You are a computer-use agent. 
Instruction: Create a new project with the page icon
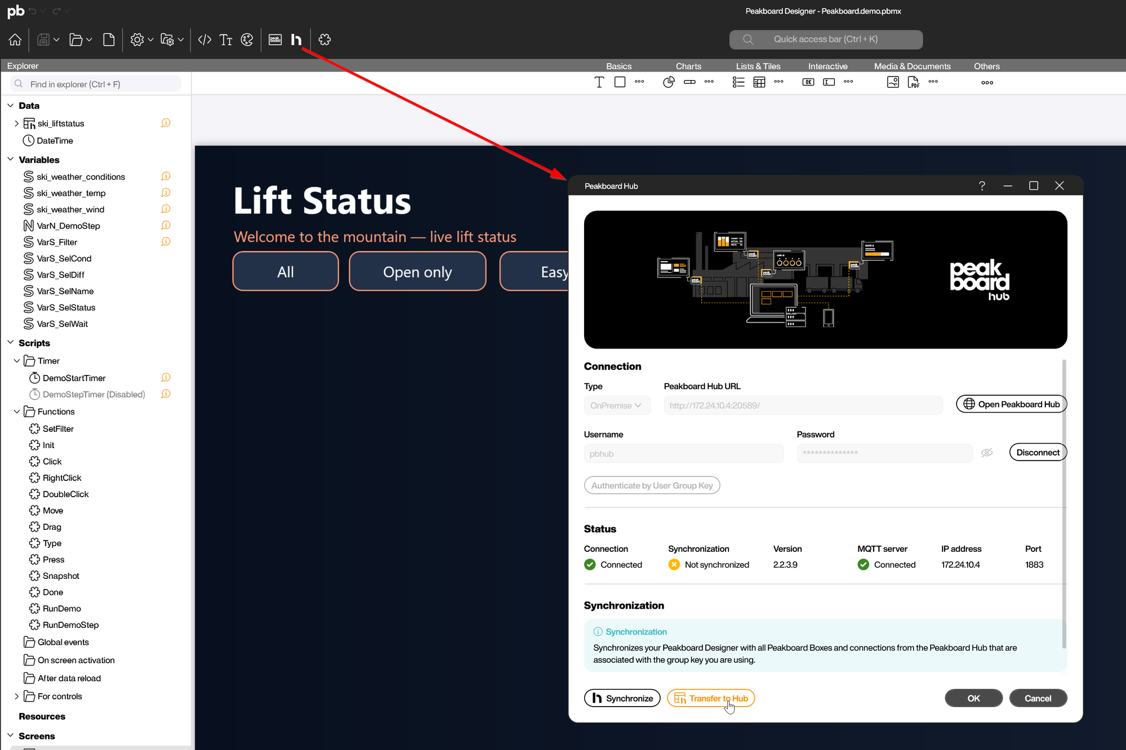(109, 39)
